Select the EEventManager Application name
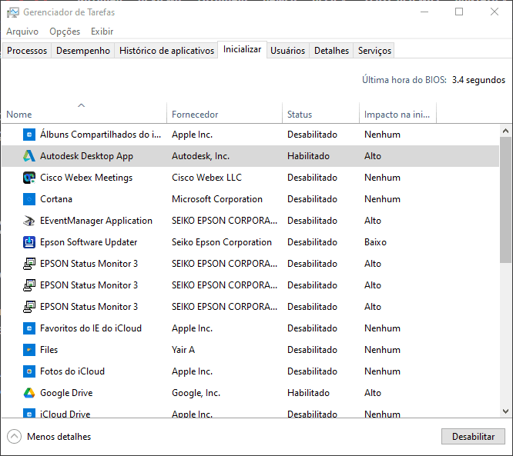 point(96,221)
